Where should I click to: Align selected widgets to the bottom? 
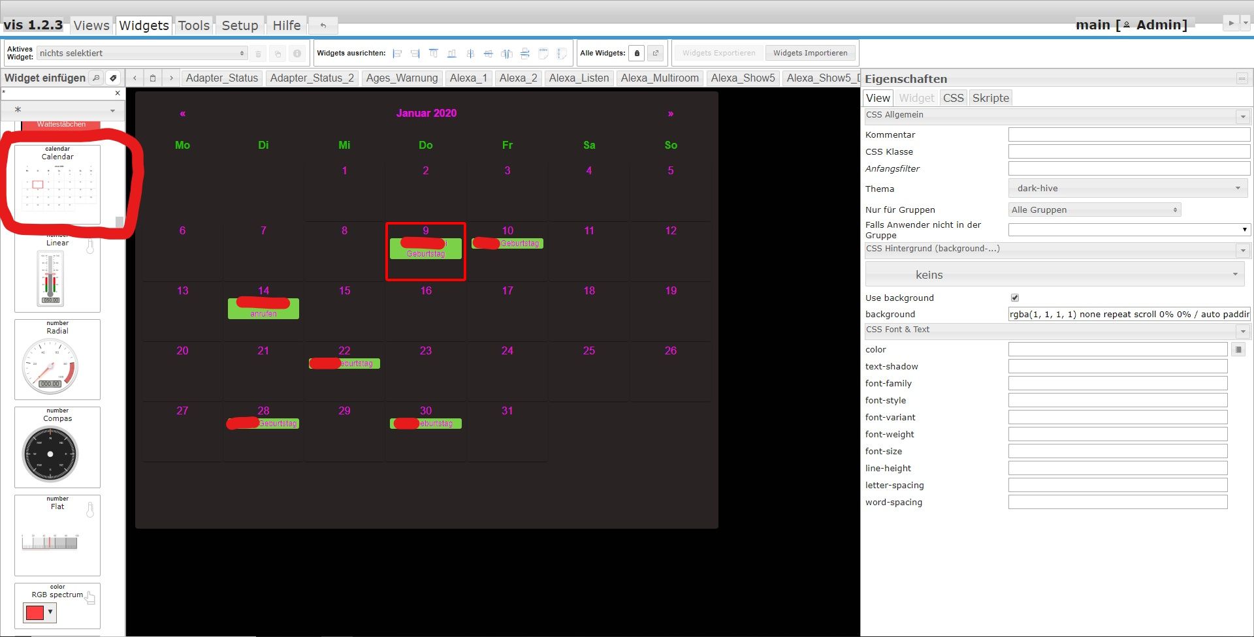452,54
